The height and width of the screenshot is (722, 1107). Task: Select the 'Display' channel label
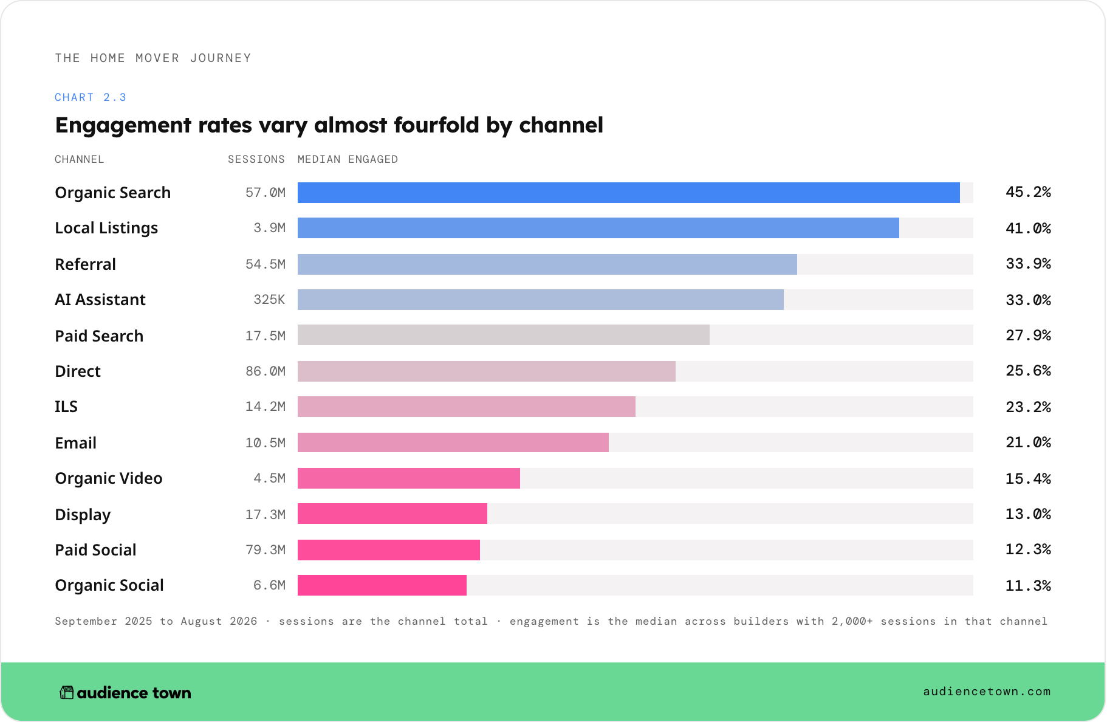point(83,515)
